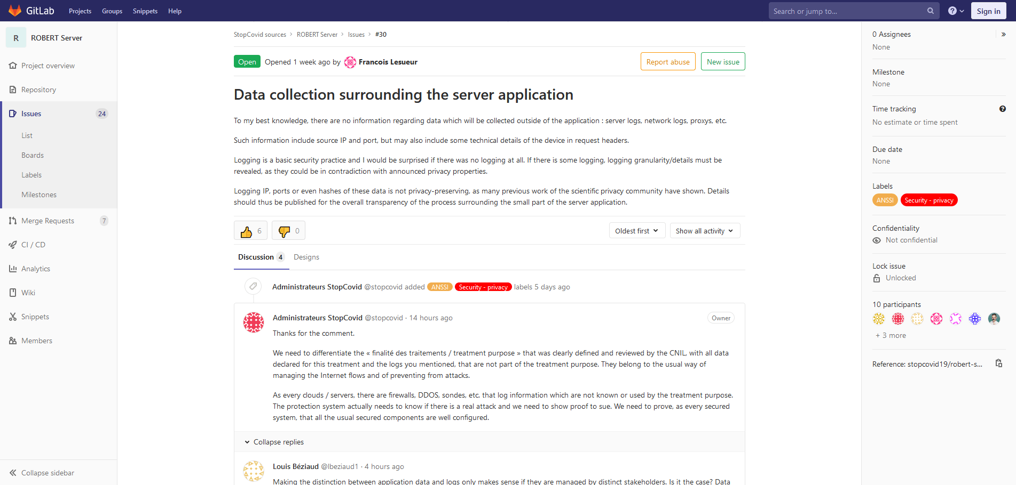
Task: Open ROBERT Server breadcrumb link
Action: coord(317,35)
